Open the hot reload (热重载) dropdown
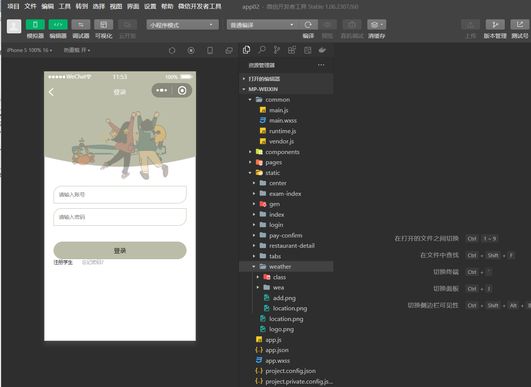The width and height of the screenshot is (531, 387). pyautogui.click(x=77, y=50)
